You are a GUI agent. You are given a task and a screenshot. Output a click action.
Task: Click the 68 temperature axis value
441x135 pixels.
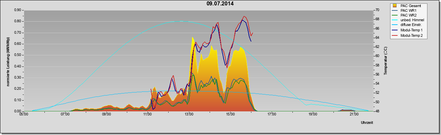[x=377, y=19]
